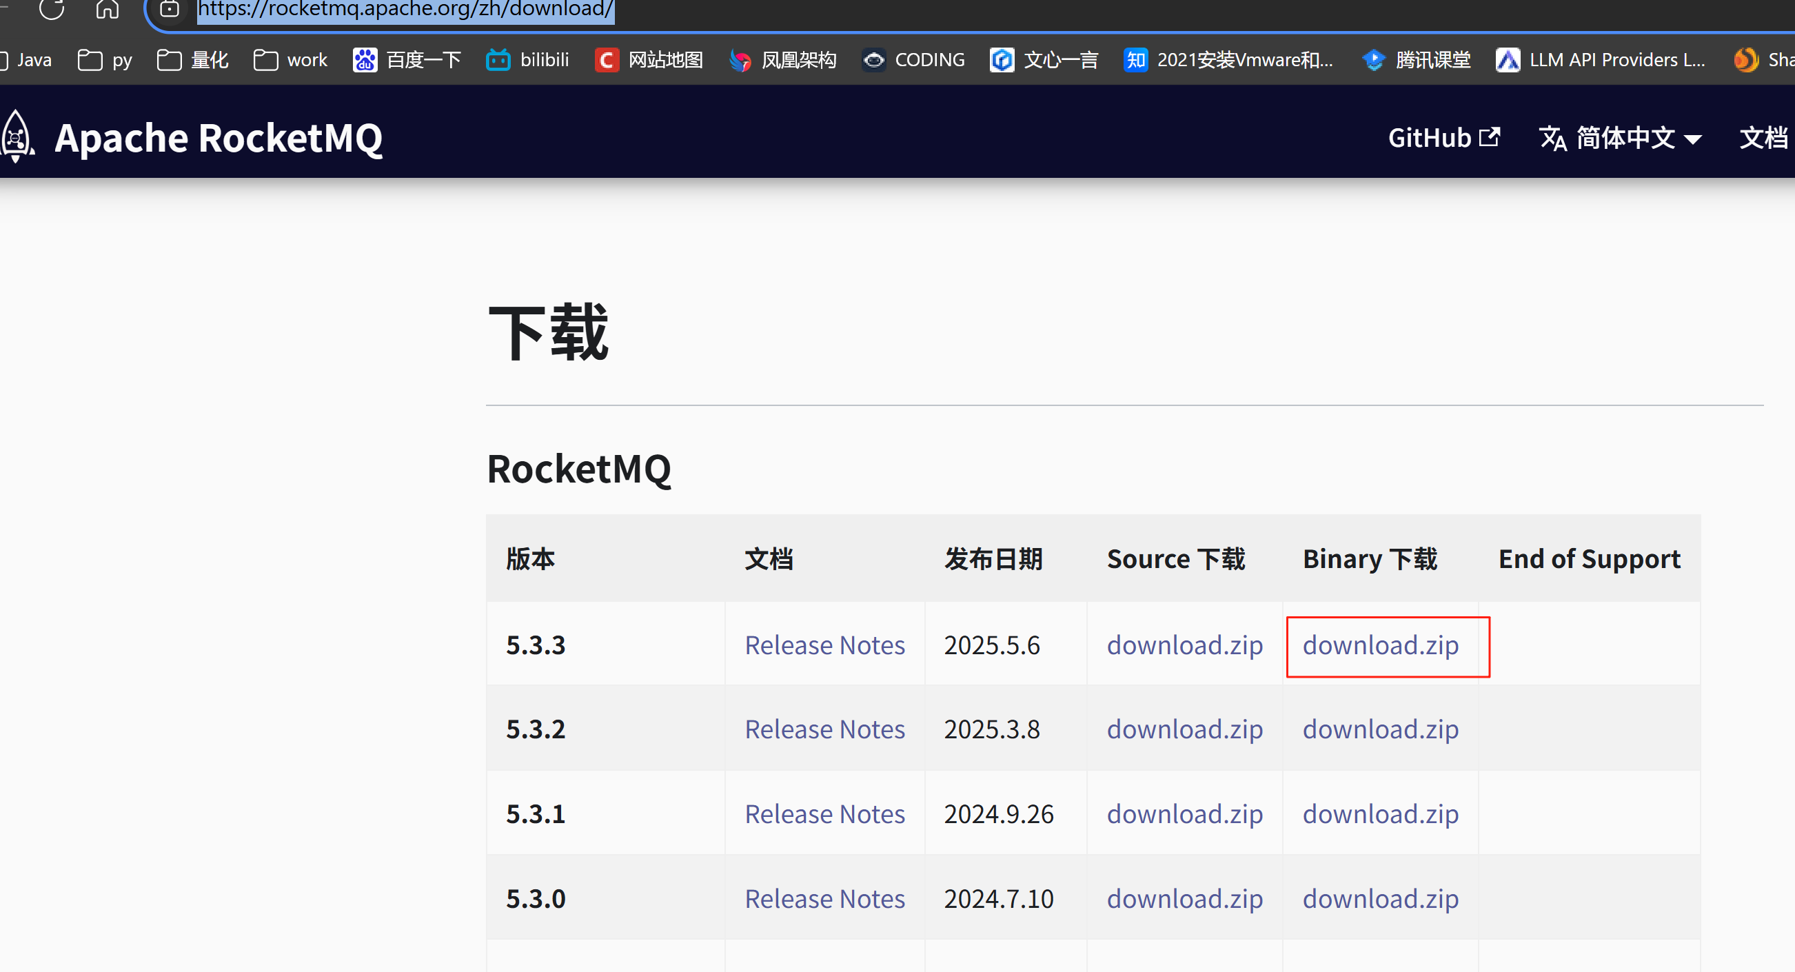The image size is (1795, 972).
Task: Open the work bookmarks folder
Action: 291,60
